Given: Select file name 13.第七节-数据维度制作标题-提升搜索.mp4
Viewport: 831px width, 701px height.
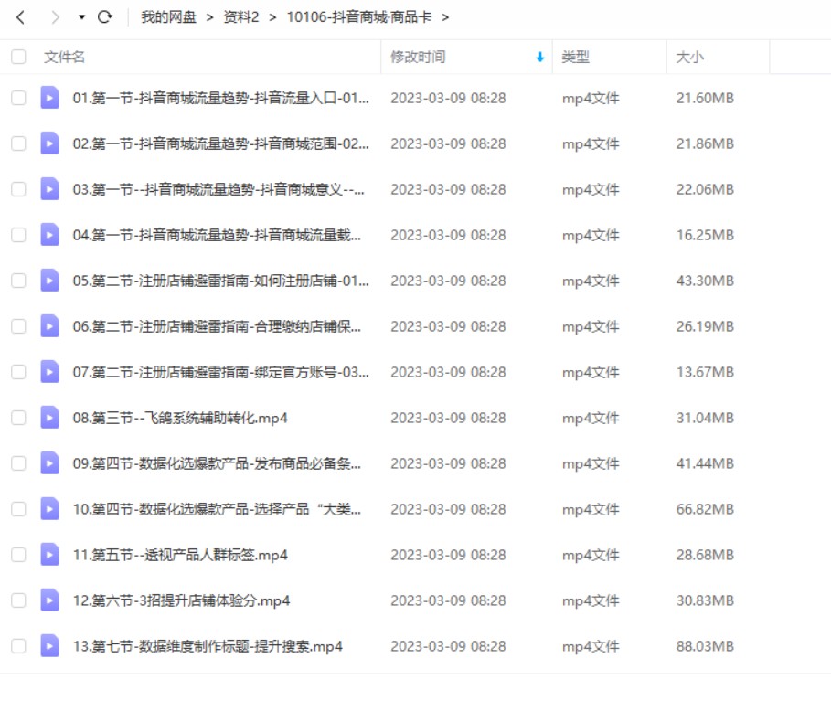Looking at the screenshot, I should point(208,646).
